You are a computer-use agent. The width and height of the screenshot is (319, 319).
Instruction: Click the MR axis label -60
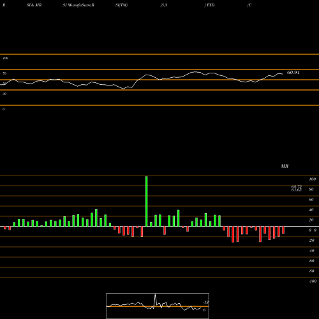coord(311,261)
